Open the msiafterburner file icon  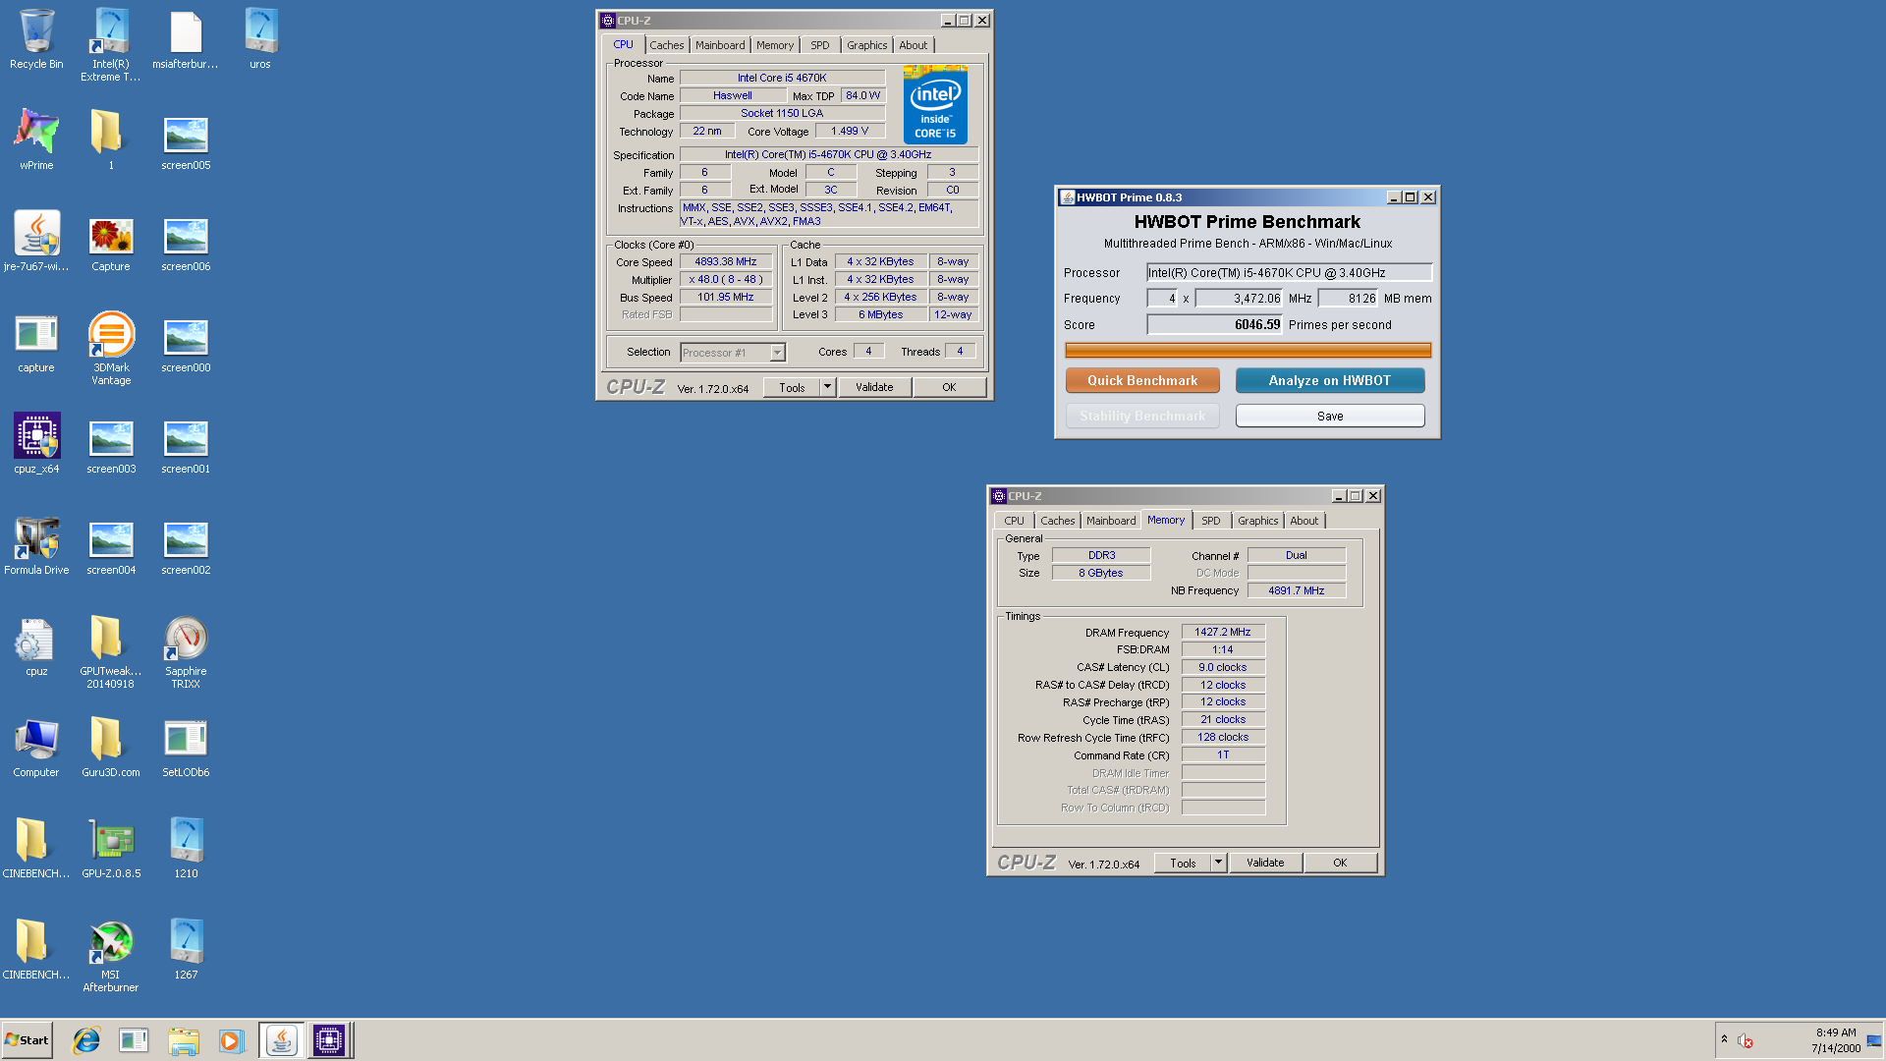point(186,39)
